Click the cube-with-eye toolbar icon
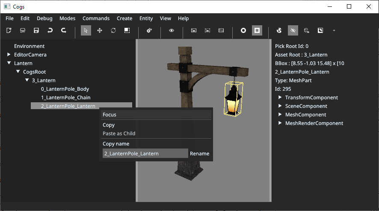Screen dimensions: 379x211 click(x=307, y=30)
